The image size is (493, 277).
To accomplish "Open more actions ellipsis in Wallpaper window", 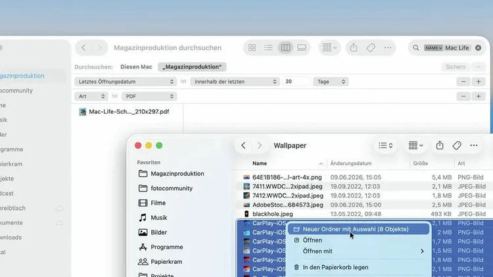I will coord(473,145).
